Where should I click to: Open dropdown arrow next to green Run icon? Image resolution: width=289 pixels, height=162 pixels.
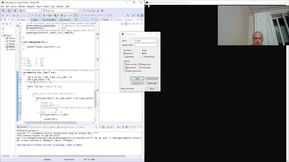click(x=52, y=16)
